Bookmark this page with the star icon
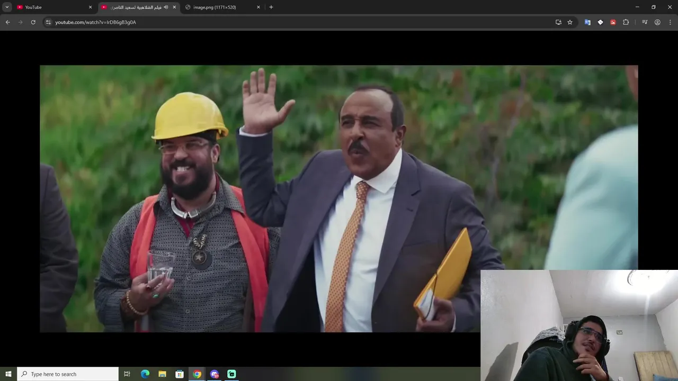The width and height of the screenshot is (678, 381). (570, 22)
